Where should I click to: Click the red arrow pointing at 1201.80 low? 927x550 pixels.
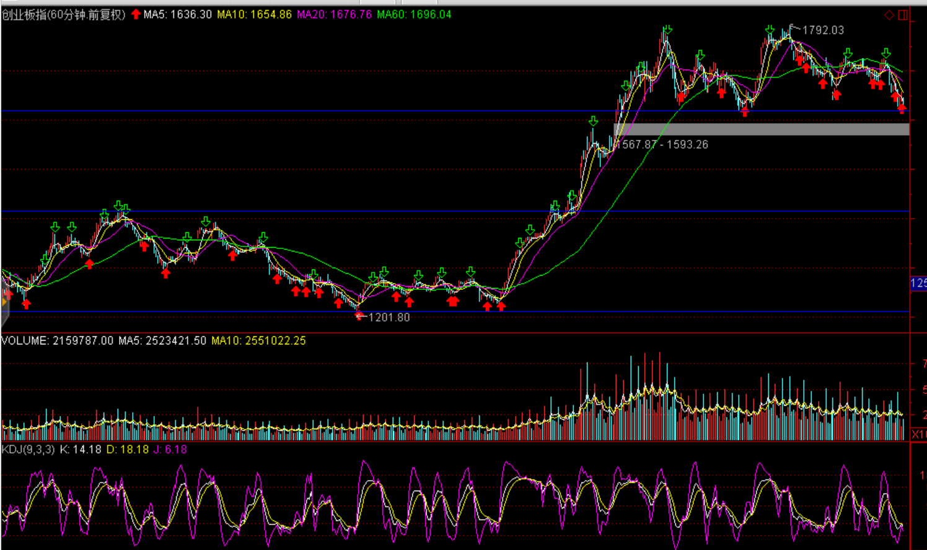pyautogui.click(x=360, y=316)
